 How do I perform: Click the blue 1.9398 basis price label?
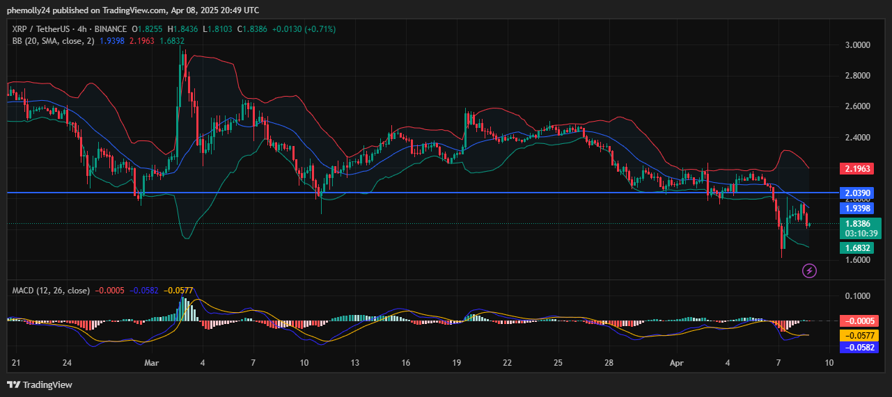858,208
